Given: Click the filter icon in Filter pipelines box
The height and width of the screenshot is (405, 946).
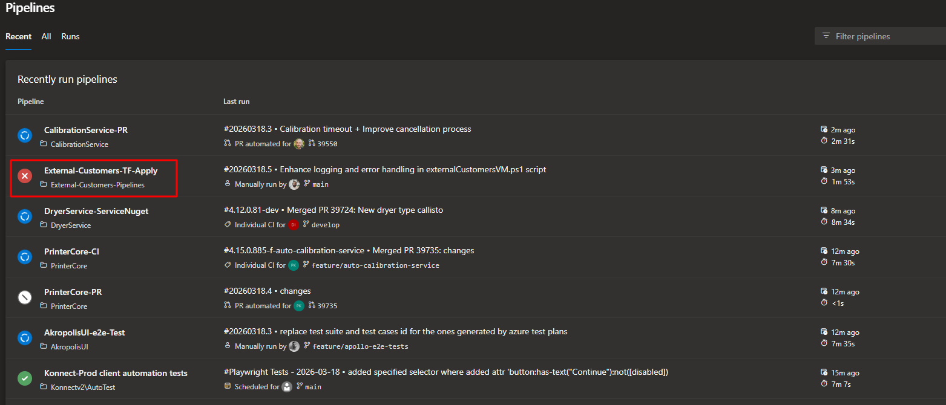Looking at the screenshot, I should click(x=826, y=36).
